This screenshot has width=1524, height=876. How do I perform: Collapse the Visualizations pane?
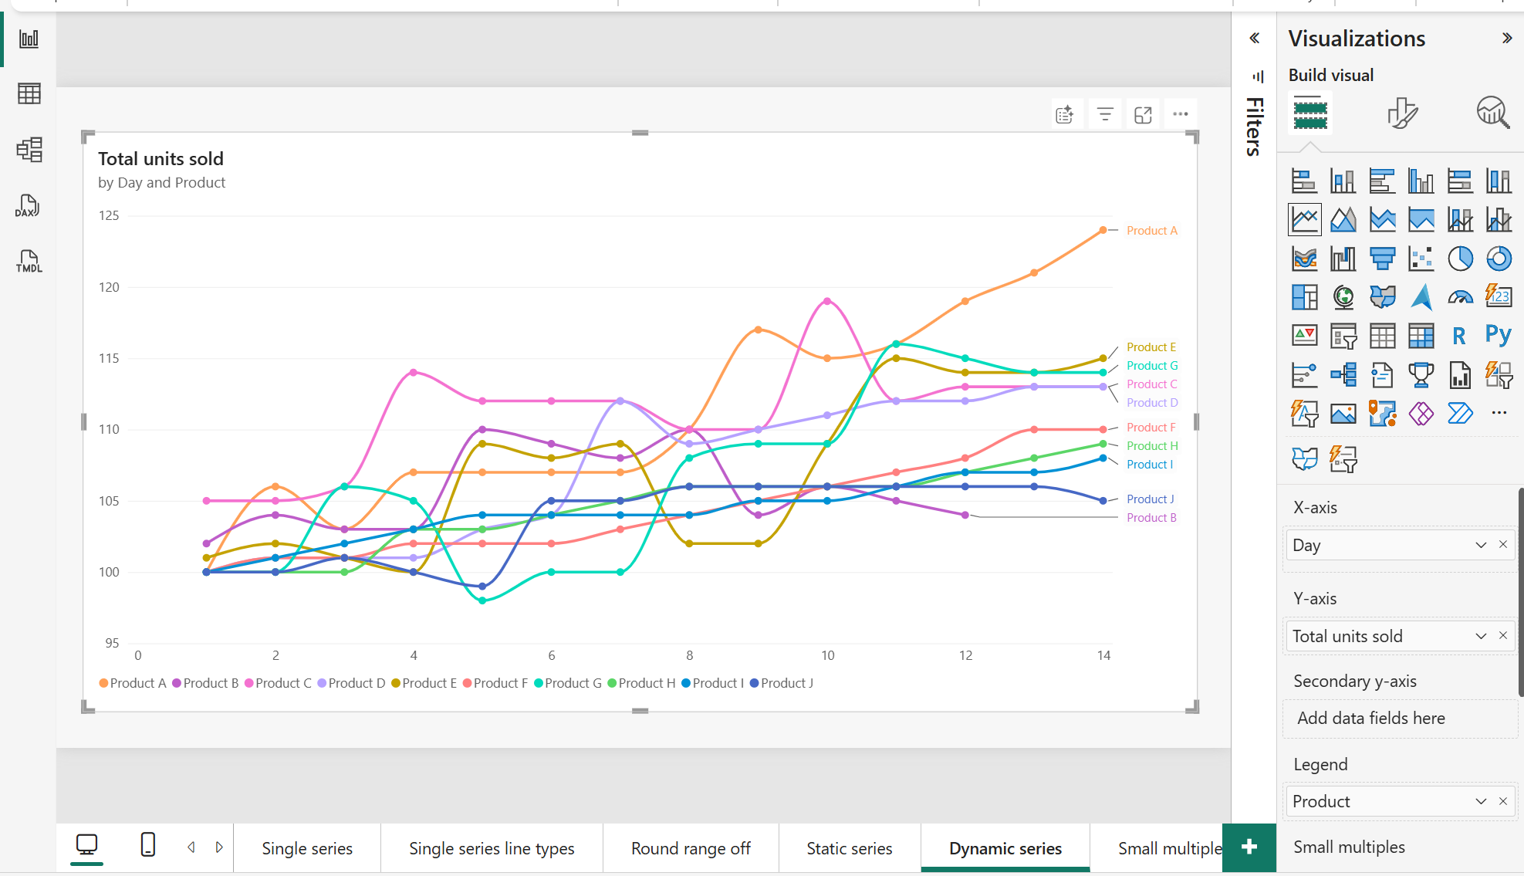(x=1505, y=37)
